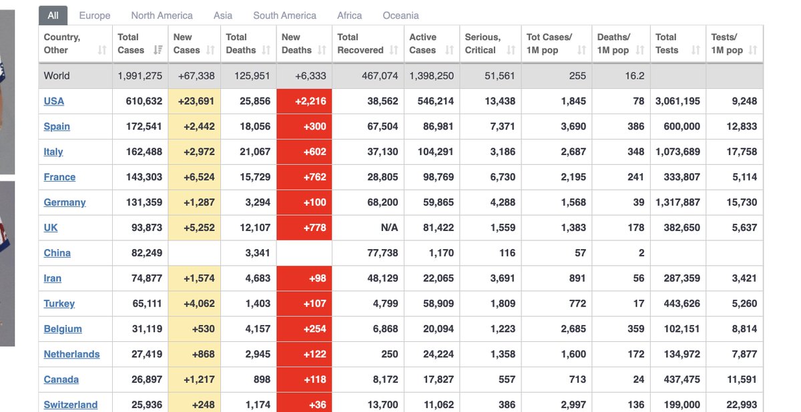Go to the Belgium country link

point(63,329)
